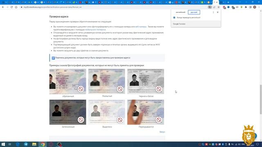Select the Russian language tab in translate popup

[194, 12]
